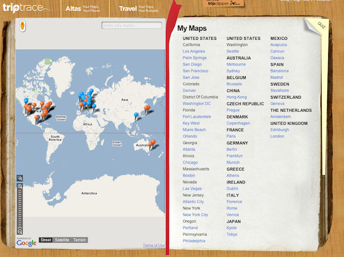Open the Venice map link
This screenshot has height=257, width=344.
[233, 214]
